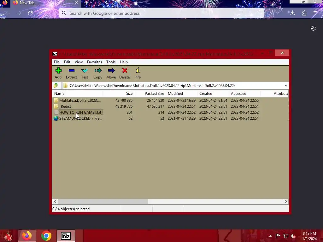This screenshot has width=323, height=242.
Task: Click the Add toolbar icon in 7-Zip
Action: point(58,71)
